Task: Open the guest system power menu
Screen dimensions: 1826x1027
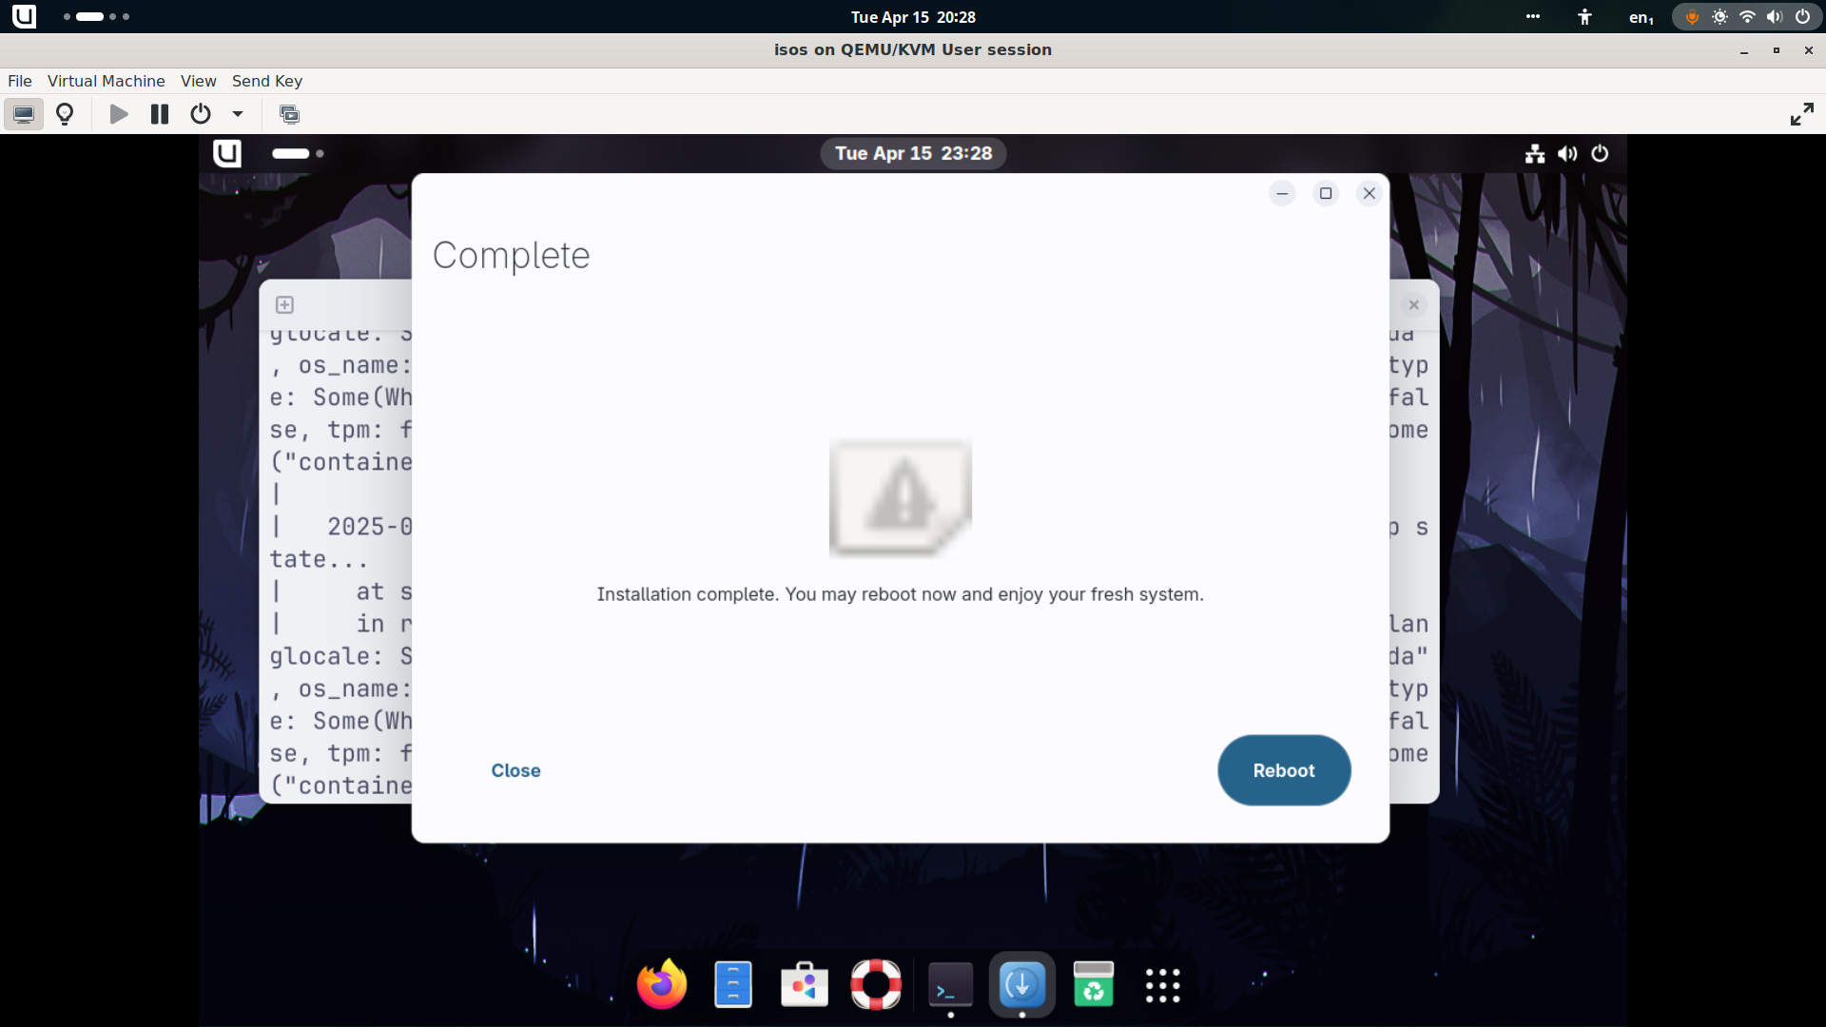Action: 1600,153
